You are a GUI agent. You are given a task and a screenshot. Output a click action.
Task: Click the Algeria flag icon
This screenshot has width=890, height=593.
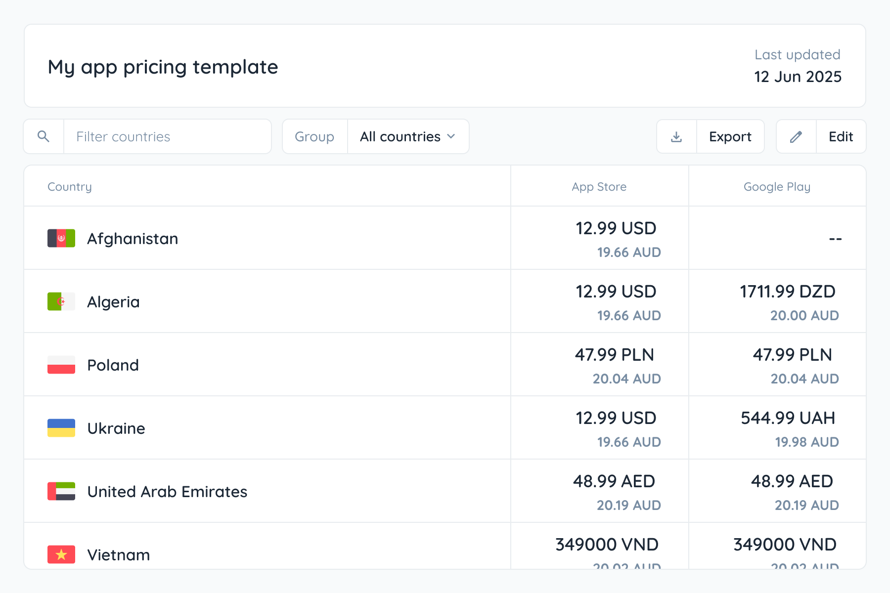click(x=61, y=301)
